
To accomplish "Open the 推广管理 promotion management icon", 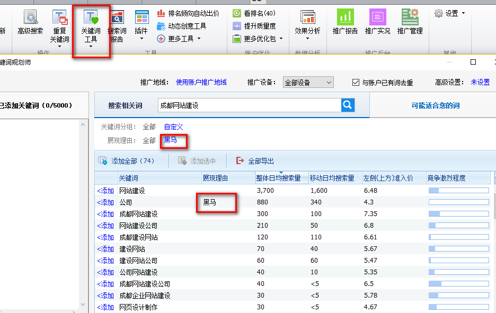I will [x=410, y=23].
